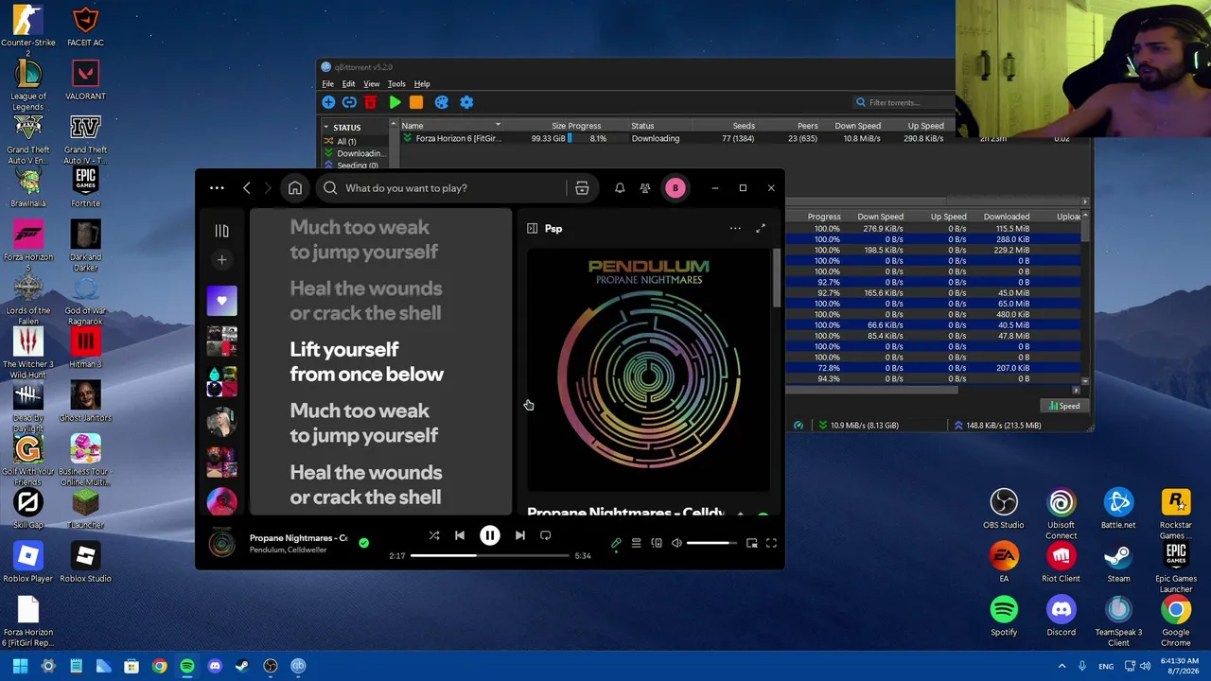Toggle repeat in the Spotify player

[545, 535]
